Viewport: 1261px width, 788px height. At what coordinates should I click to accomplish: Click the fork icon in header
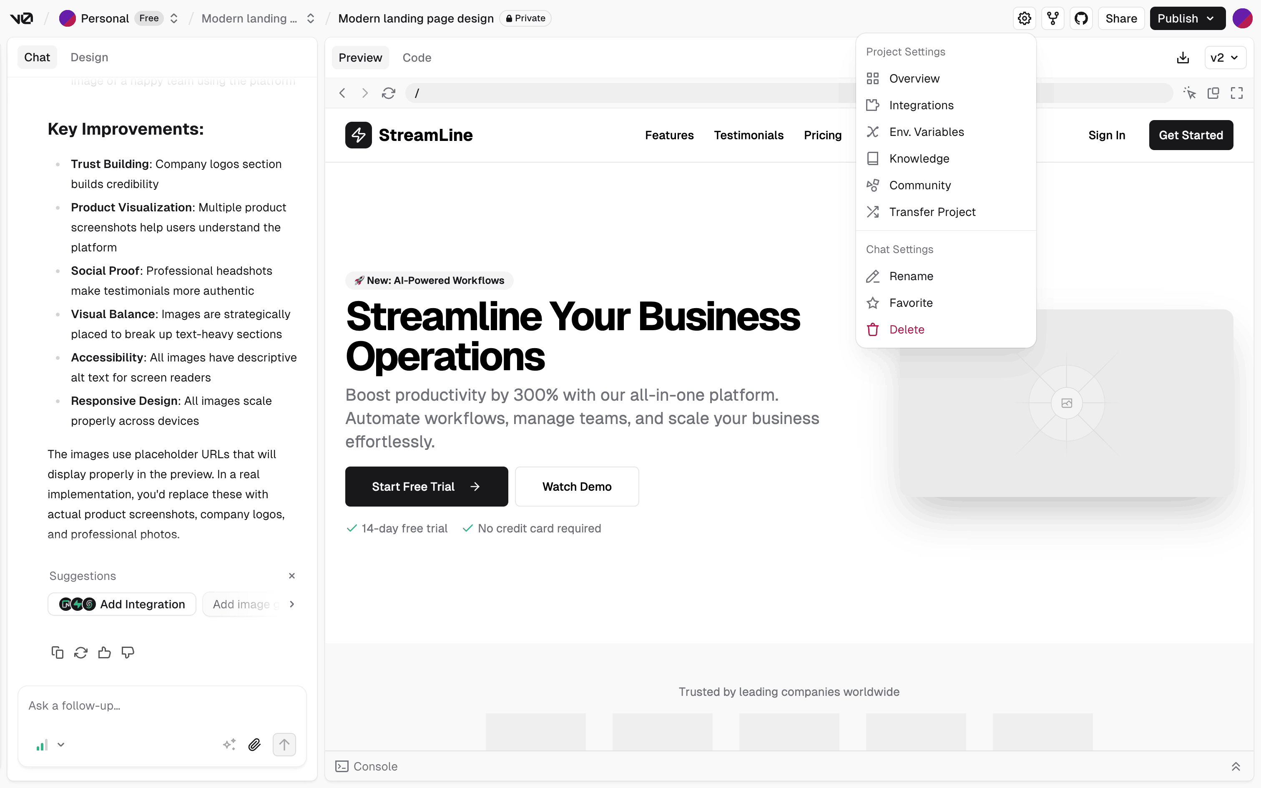tap(1053, 19)
